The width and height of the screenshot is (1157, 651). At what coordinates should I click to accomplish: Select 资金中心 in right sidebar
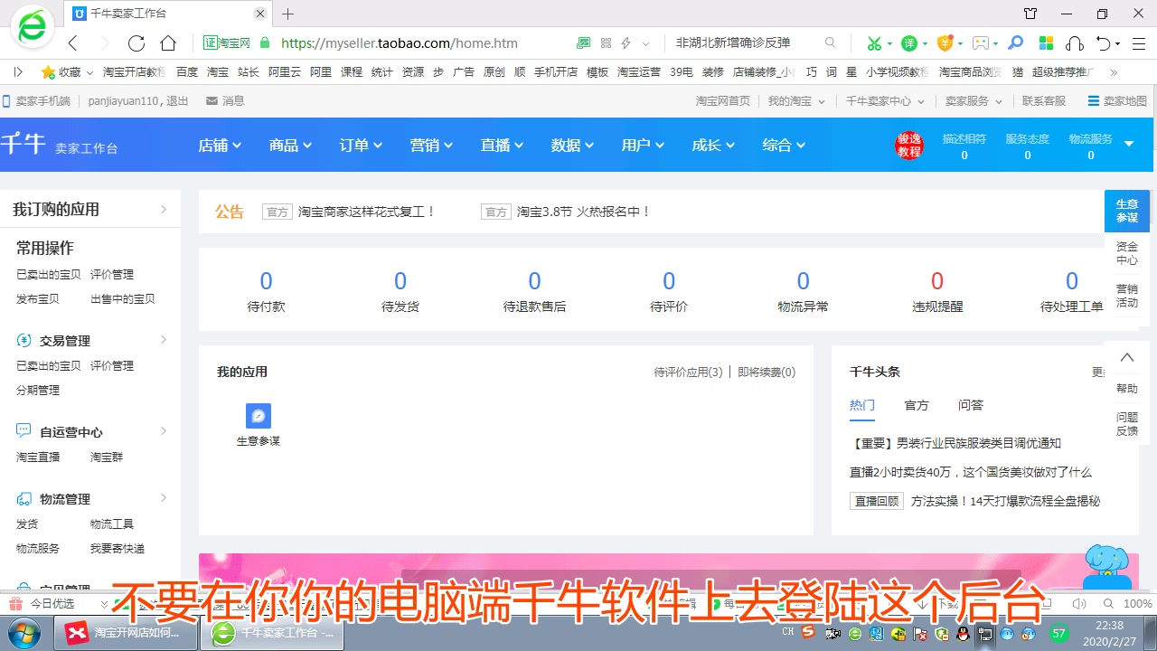tap(1127, 253)
